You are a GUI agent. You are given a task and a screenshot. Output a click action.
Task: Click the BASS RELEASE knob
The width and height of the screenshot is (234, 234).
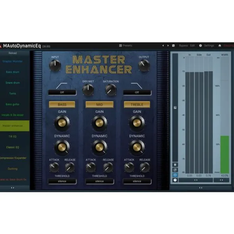(x=70, y=167)
